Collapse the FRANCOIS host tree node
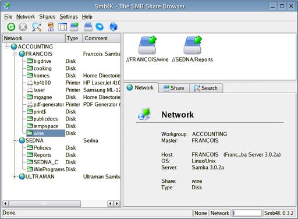This screenshot has width=298, height=219. point(15,54)
